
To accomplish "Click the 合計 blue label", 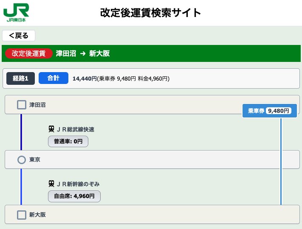I will click(x=54, y=78).
